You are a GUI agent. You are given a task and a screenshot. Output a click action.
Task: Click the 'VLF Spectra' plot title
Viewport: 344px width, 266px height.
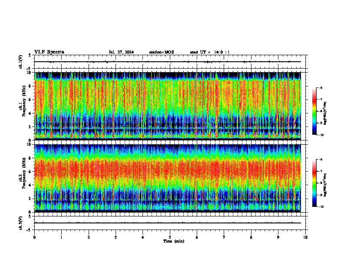[x=49, y=52]
